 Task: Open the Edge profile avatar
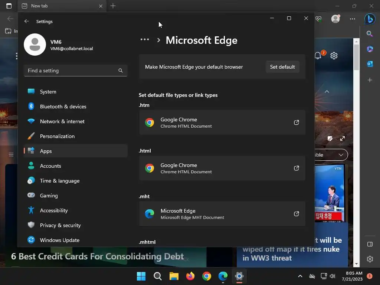click(x=335, y=19)
